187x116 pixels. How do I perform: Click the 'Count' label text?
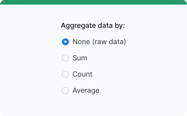pos(82,74)
